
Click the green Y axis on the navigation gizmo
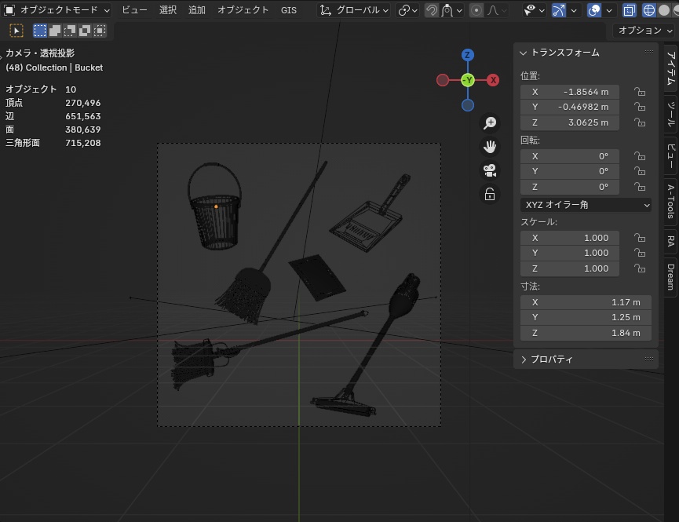pyautogui.click(x=467, y=80)
